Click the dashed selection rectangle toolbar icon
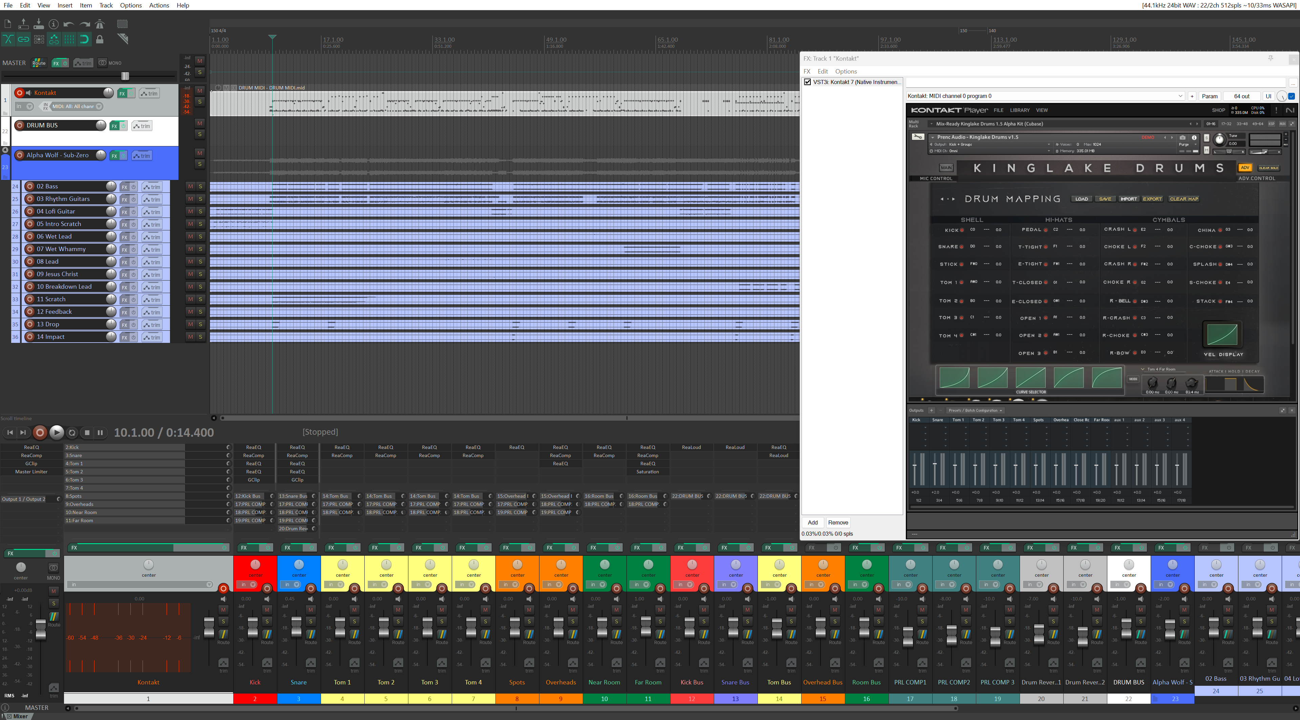1300x720 pixels. click(122, 24)
